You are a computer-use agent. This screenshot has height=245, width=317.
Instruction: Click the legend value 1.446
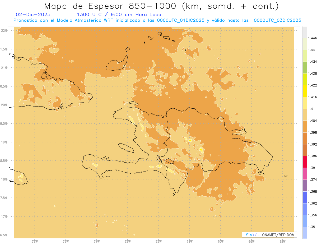coord(313,38)
